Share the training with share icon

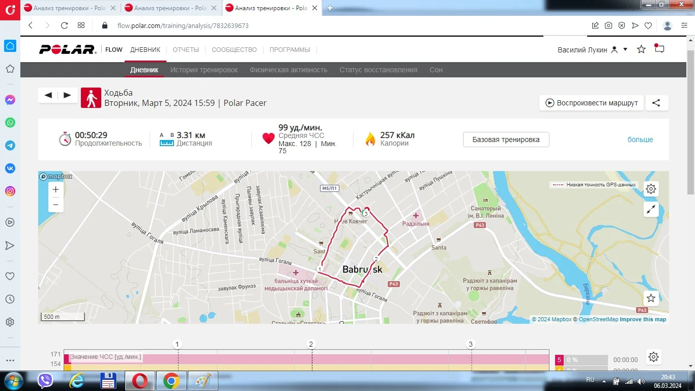coord(657,103)
